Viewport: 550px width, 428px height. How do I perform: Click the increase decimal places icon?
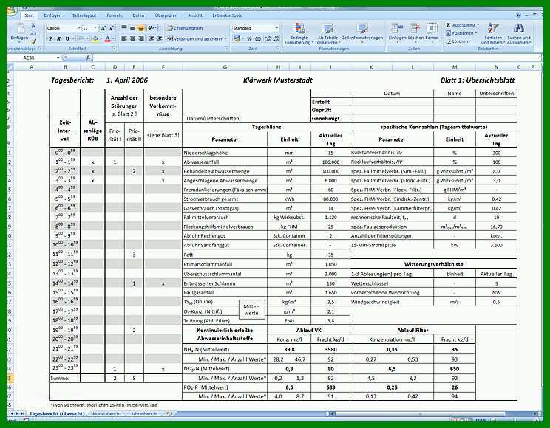click(268, 38)
